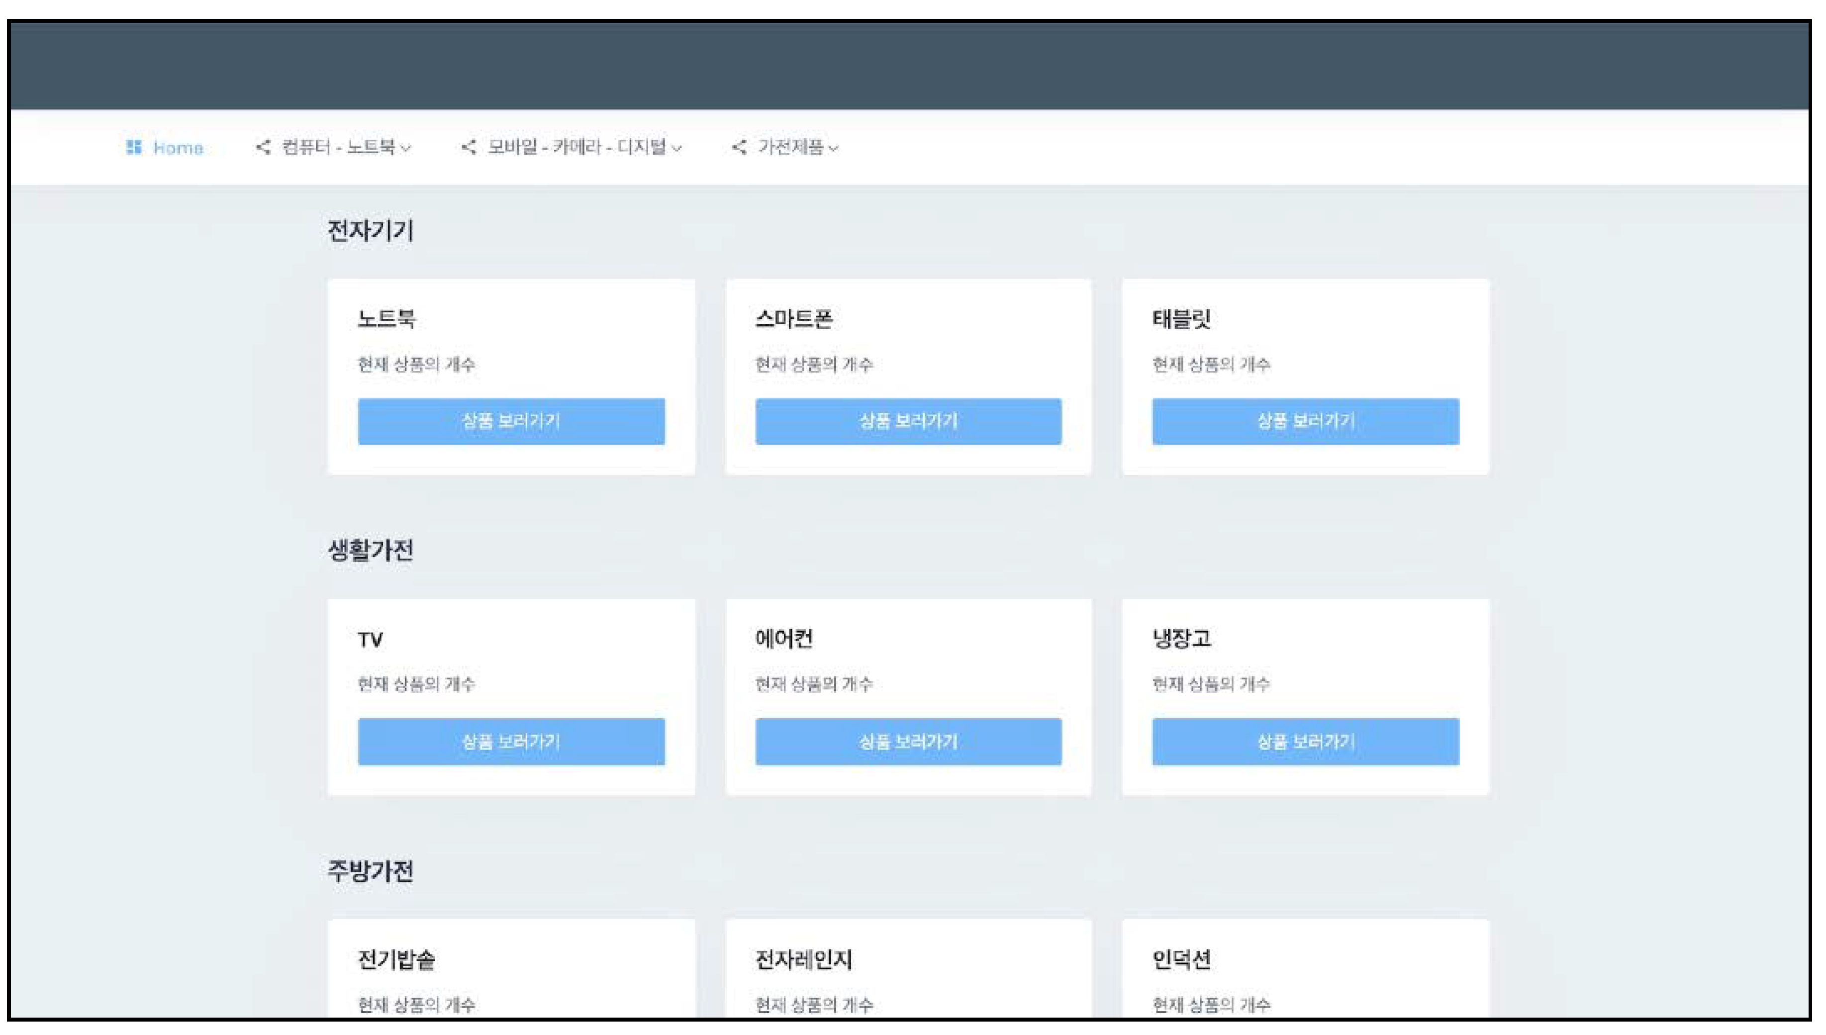Click the 전자레인지 card title
This screenshot has height=1035, width=1826.
point(803,959)
